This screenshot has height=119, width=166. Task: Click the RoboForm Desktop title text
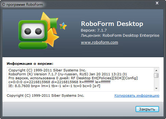[112, 24]
